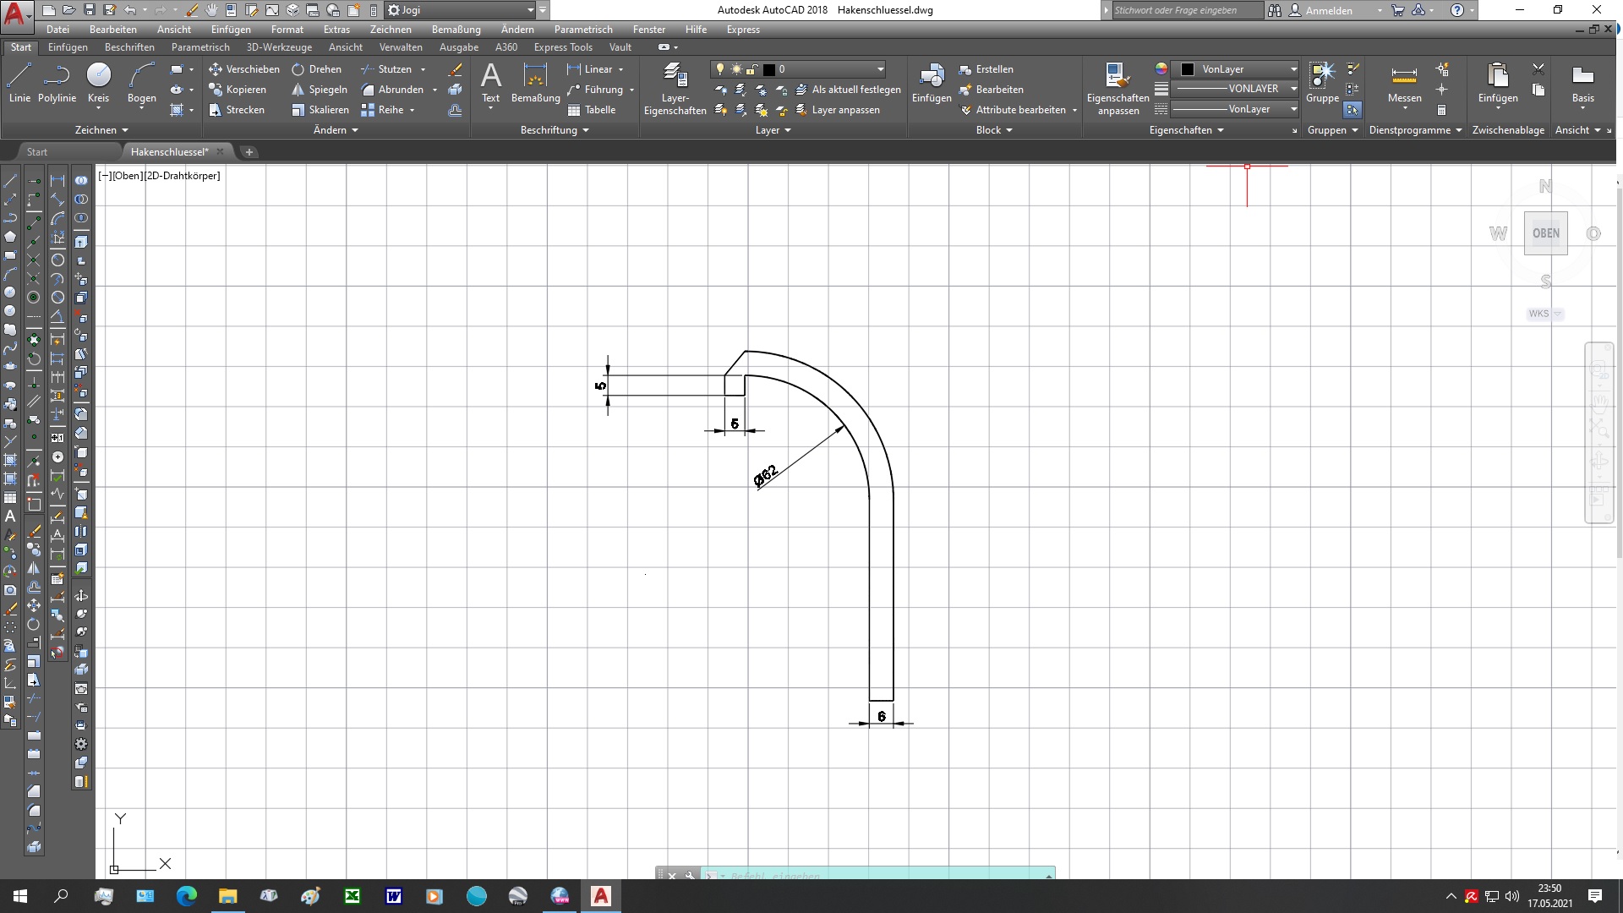This screenshot has height=913, width=1623.
Task: Select the Polylinie tool
Action: (57, 83)
